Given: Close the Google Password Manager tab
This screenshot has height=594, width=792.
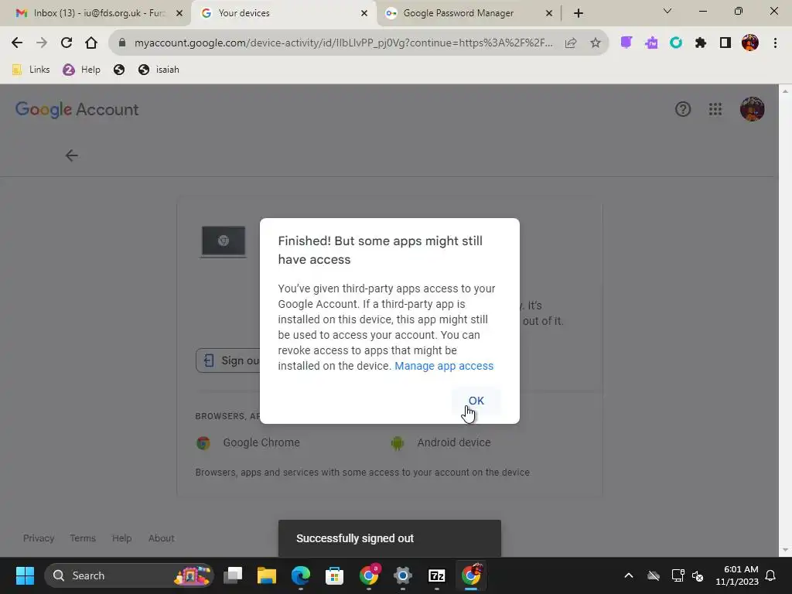Looking at the screenshot, I should 549,13.
